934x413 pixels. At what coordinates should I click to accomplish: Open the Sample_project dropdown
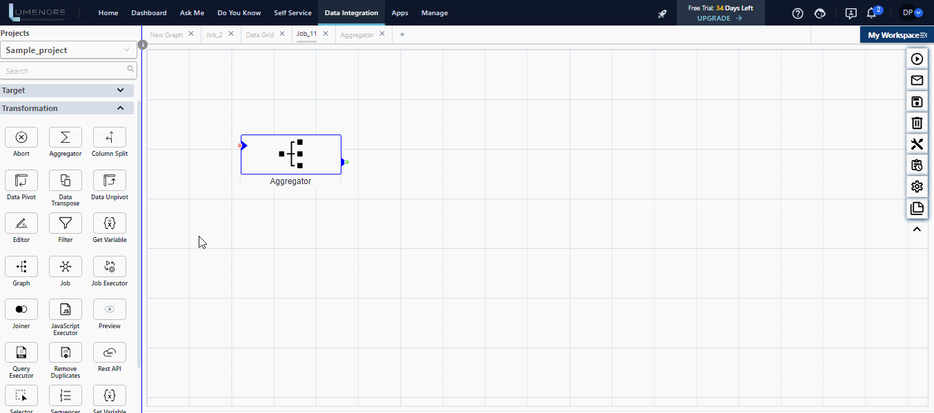click(68, 50)
